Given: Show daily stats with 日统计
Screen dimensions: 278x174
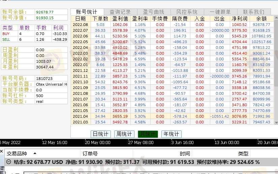Looking at the screenshot, I should tap(100, 134).
